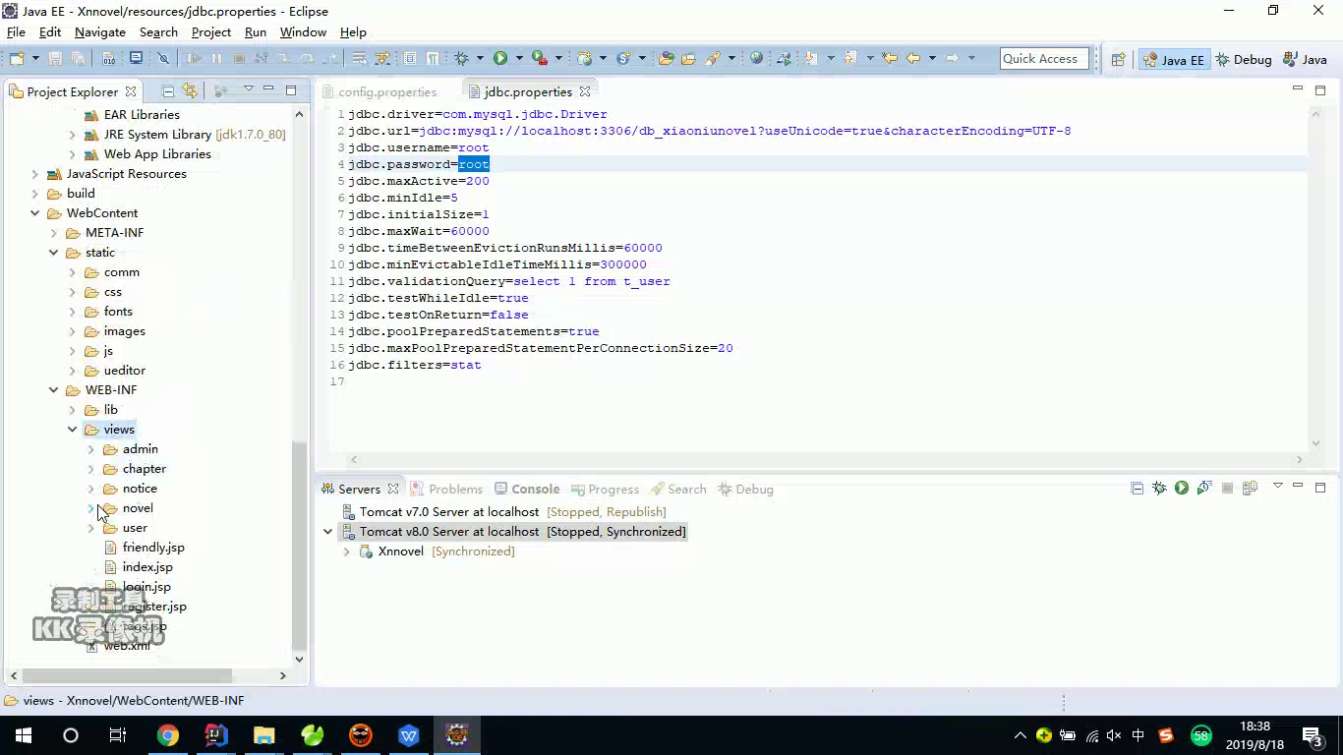Toggle Link with Editor in Project Explorer

pos(190,90)
